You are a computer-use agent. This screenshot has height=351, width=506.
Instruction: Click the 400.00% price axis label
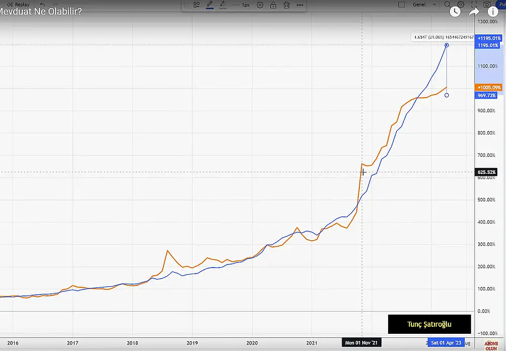(x=486, y=222)
